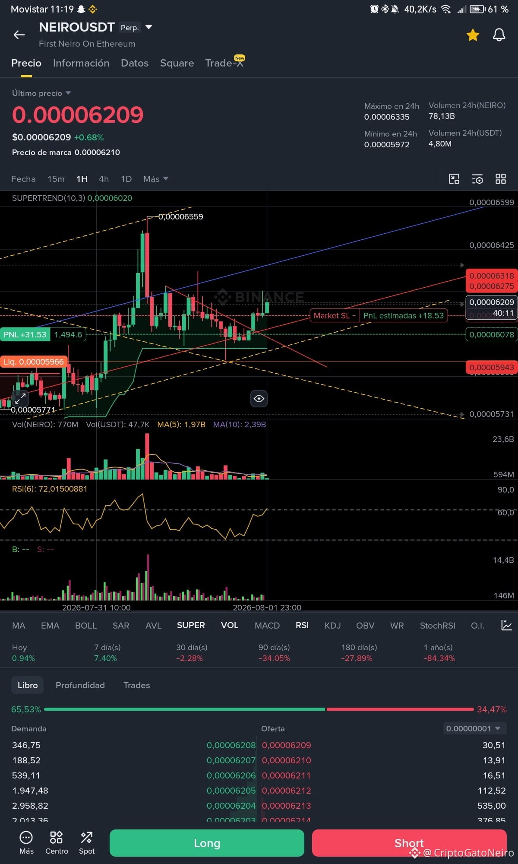Screen dimensions: 518x864
Task: Expand chart to fullscreen with arrows icon
Action: (x=20, y=398)
